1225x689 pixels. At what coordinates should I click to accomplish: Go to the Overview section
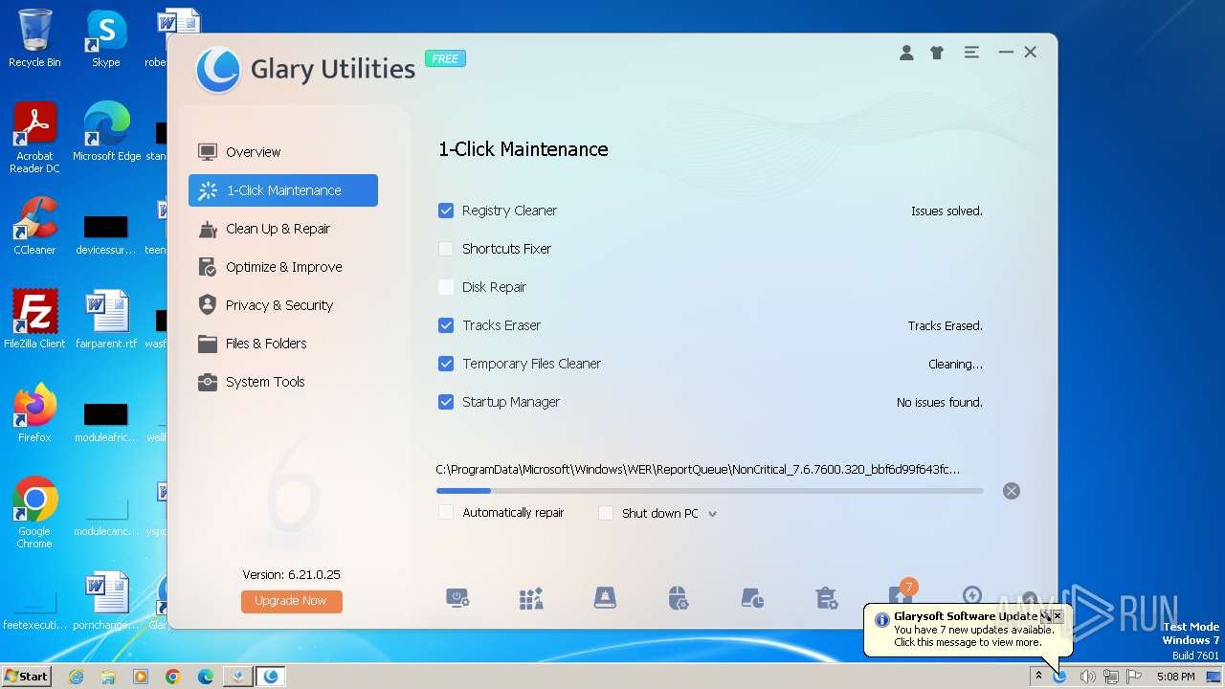tap(283, 152)
